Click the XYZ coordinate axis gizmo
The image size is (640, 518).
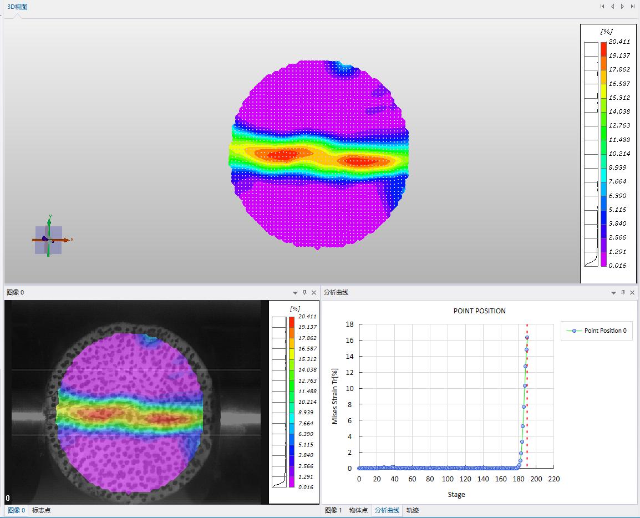[49, 240]
